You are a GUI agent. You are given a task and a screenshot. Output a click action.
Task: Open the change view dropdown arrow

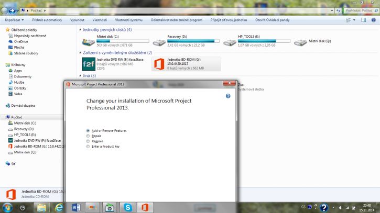(x=354, y=20)
